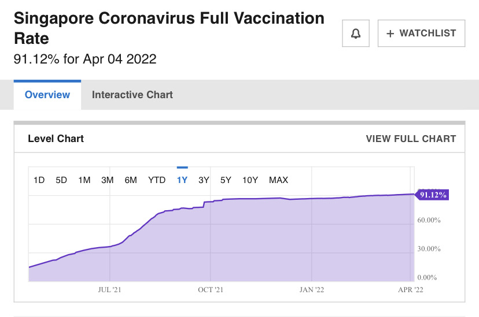The image size is (479, 317).
Task: Open the VIEW FULL CHART link
Action: click(x=411, y=139)
